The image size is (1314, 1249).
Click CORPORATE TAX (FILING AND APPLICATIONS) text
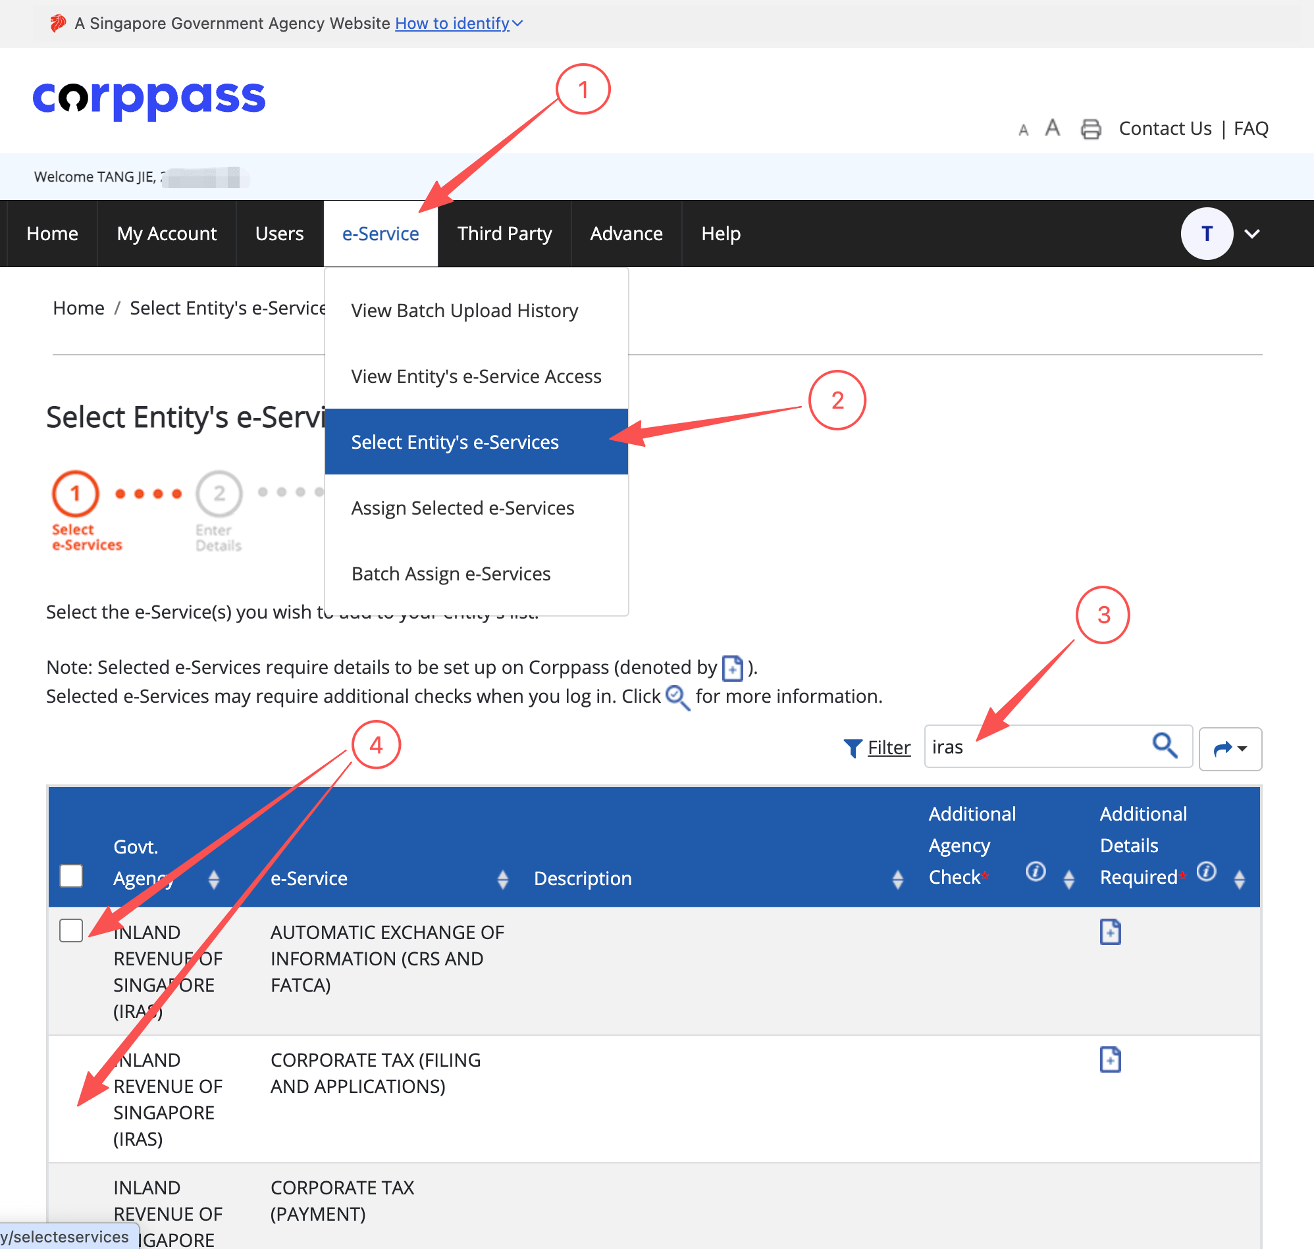coord(376,1073)
